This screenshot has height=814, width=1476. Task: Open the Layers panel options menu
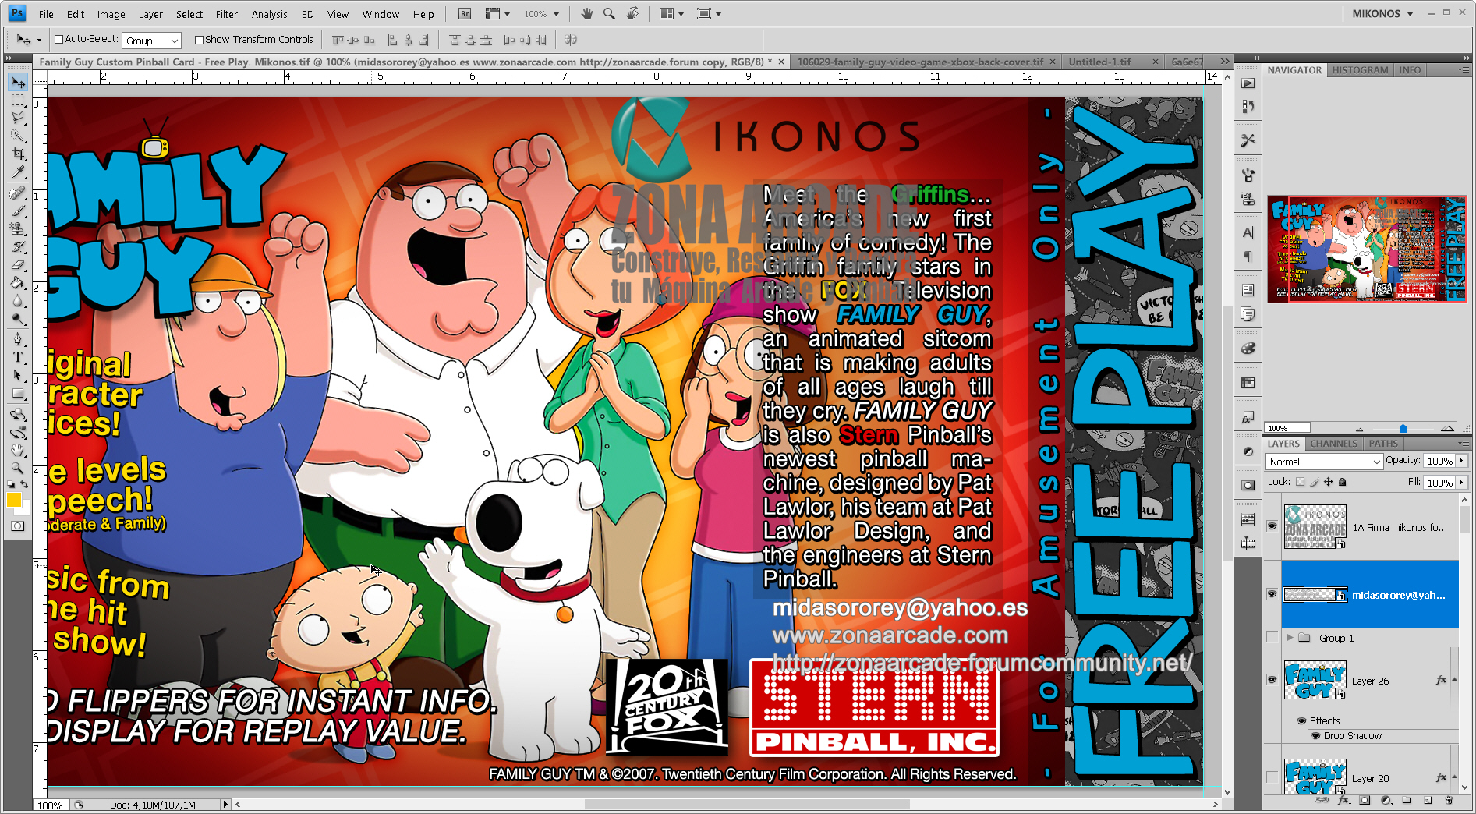click(1464, 444)
